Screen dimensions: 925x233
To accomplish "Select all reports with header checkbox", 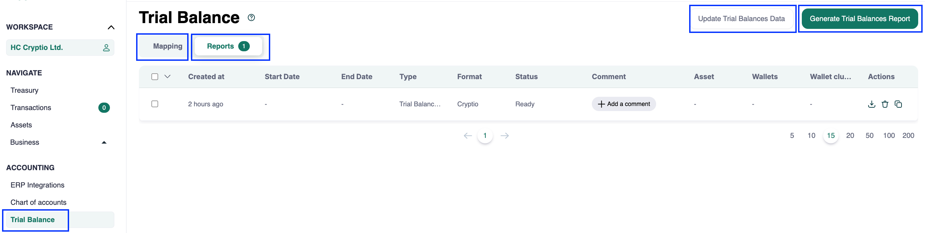I will coord(155,77).
